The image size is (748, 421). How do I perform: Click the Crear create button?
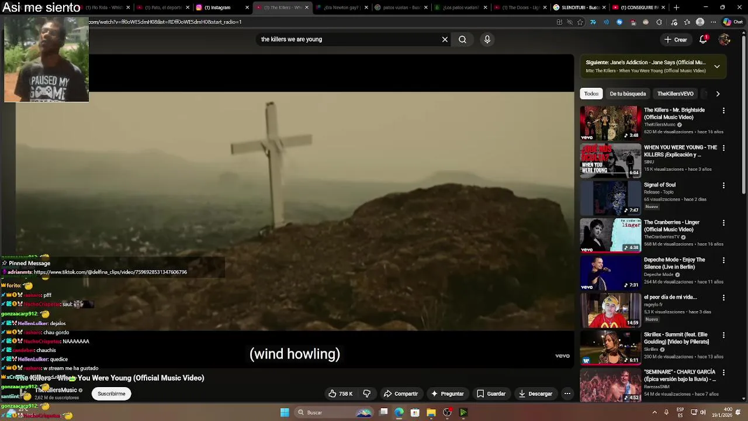click(x=676, y=39)
